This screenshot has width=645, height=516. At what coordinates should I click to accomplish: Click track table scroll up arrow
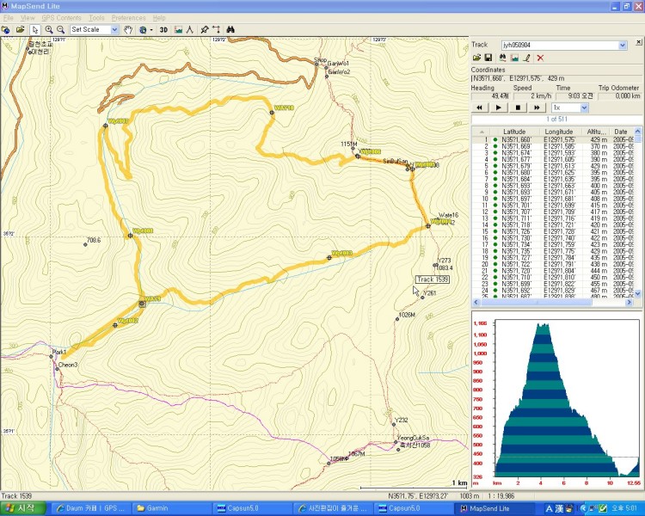[x=637, y=132]
